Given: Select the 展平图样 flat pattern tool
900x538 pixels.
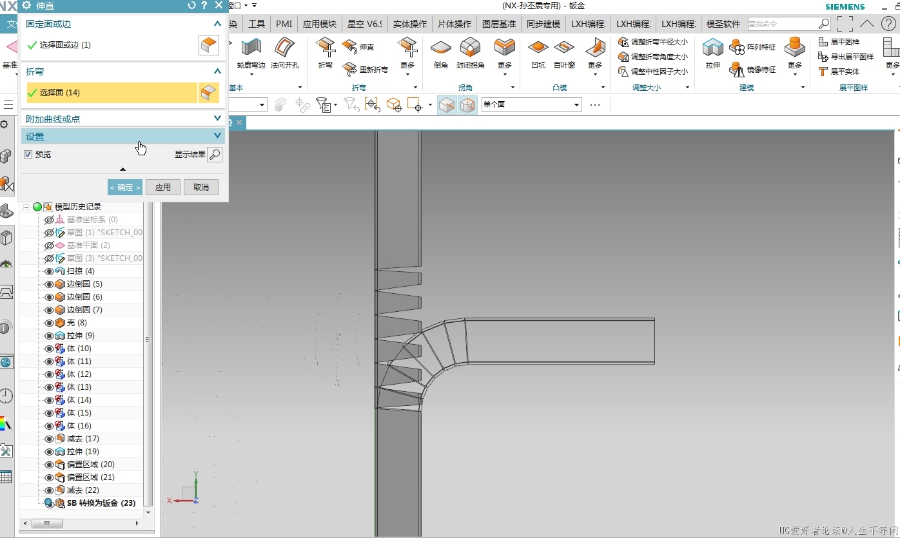Looking at the screenshot, I should (x=839, y=42).
